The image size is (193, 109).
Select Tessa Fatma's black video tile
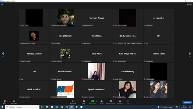pyautogui.click(x=34, y=18)
